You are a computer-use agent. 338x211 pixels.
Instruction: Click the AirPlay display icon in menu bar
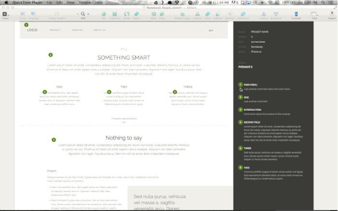(x=249, y=2)
